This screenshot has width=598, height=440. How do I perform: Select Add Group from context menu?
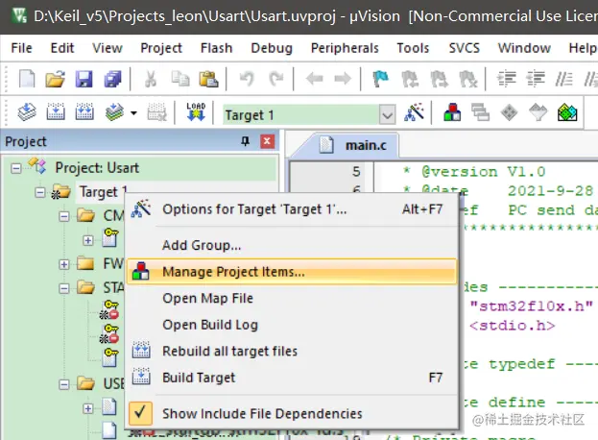pos(292,245)
